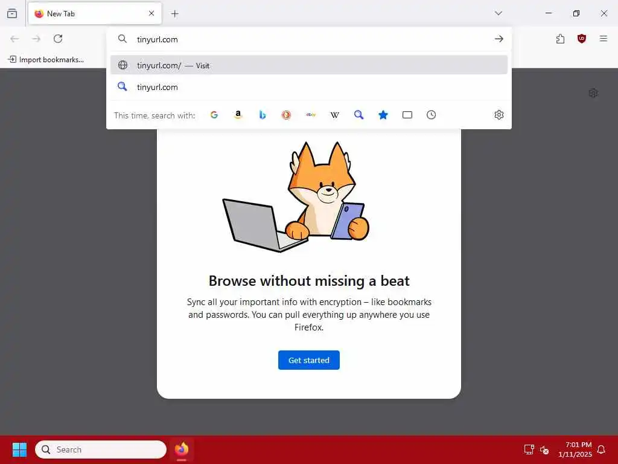This screenshot has width=618, height=464.
Task: Expand the list all tabs chevron
Action: 498,13
